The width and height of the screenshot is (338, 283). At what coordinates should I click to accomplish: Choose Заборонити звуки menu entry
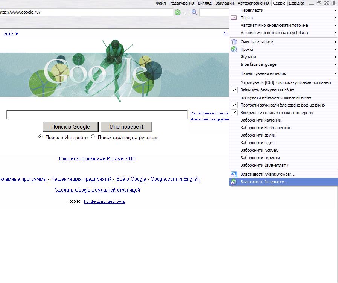tap(283, 135)
